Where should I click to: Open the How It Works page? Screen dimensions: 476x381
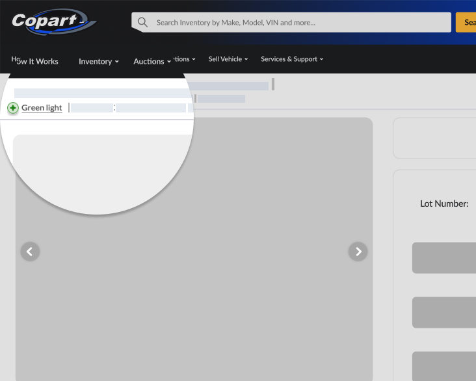pos(35,61)
